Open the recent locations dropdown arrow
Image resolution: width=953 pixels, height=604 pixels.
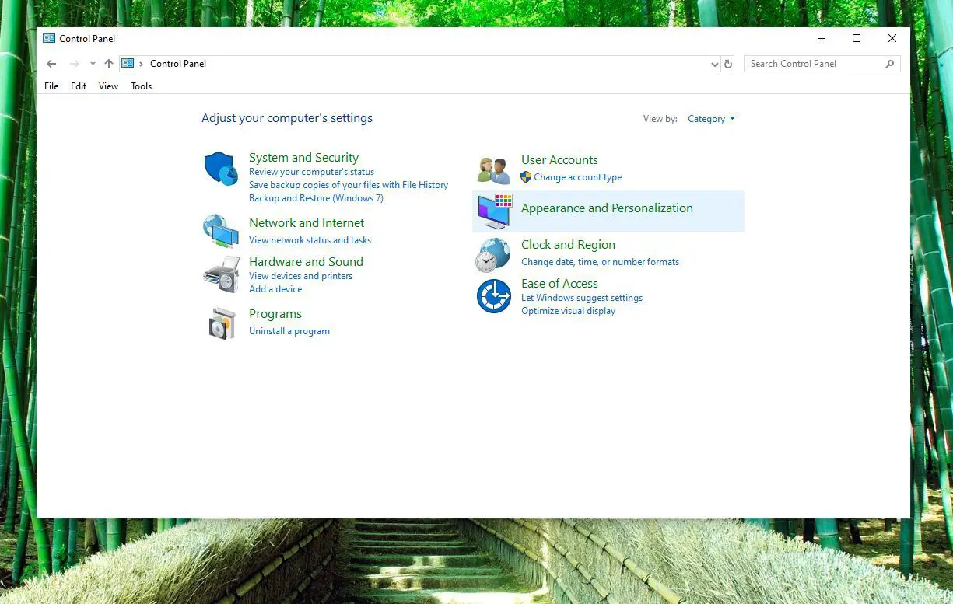click(93, 64)
